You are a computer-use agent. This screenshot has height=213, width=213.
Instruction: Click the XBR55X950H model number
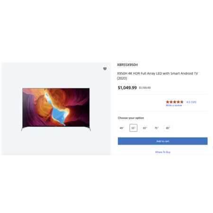tap(127, 65)
